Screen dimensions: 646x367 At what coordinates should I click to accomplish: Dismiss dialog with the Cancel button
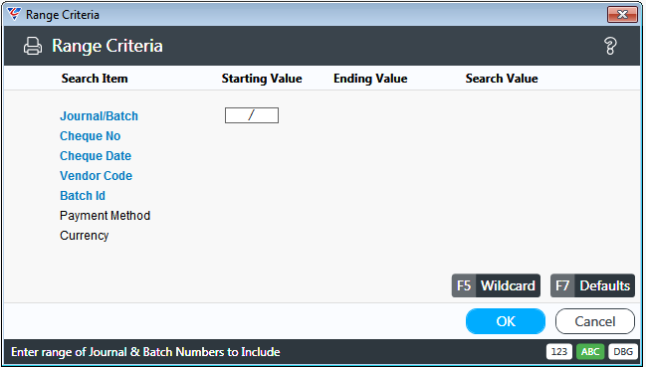tap(595, 321)
